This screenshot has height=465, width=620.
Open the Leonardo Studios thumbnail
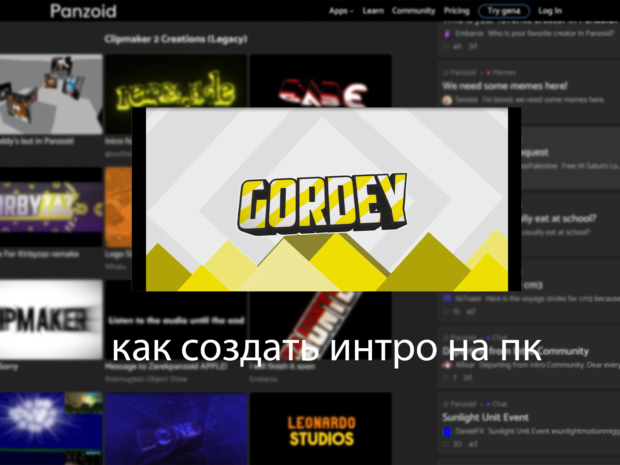click(320, 429)
